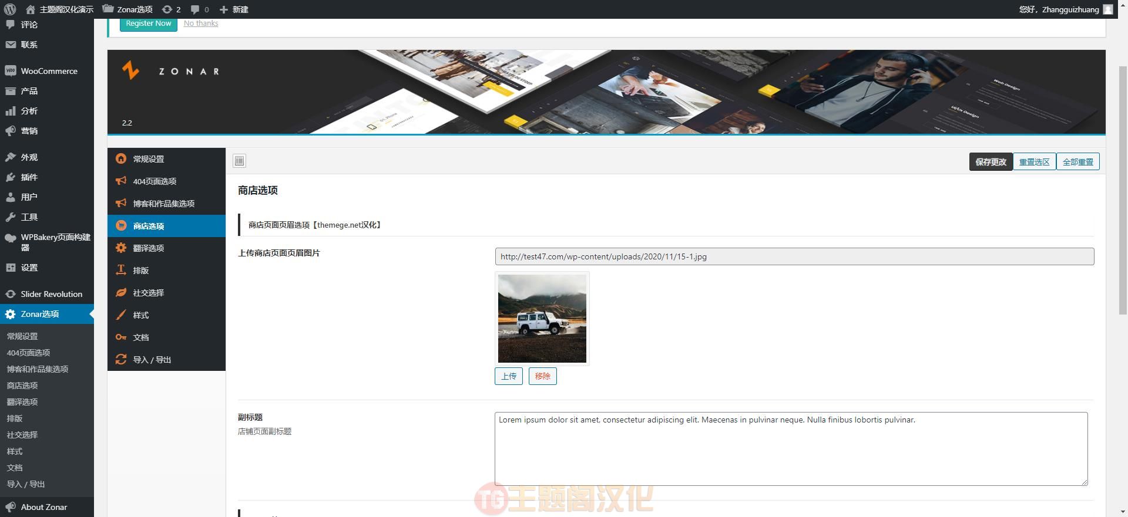The width and height of the screenshot is (1128, 517).
Task: Open the Zonar选项 sidebar menu
Action: [47, 314]
